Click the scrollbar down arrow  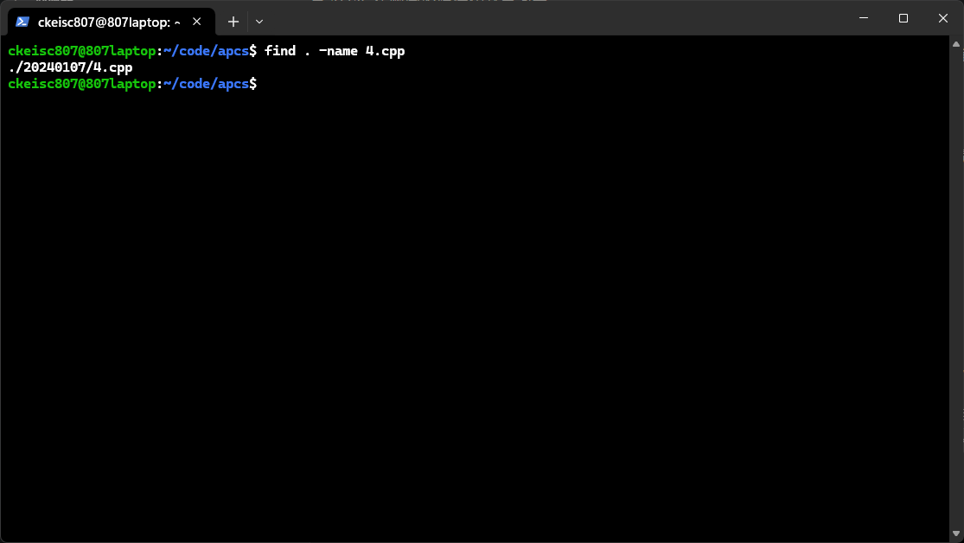click(956, 533)
